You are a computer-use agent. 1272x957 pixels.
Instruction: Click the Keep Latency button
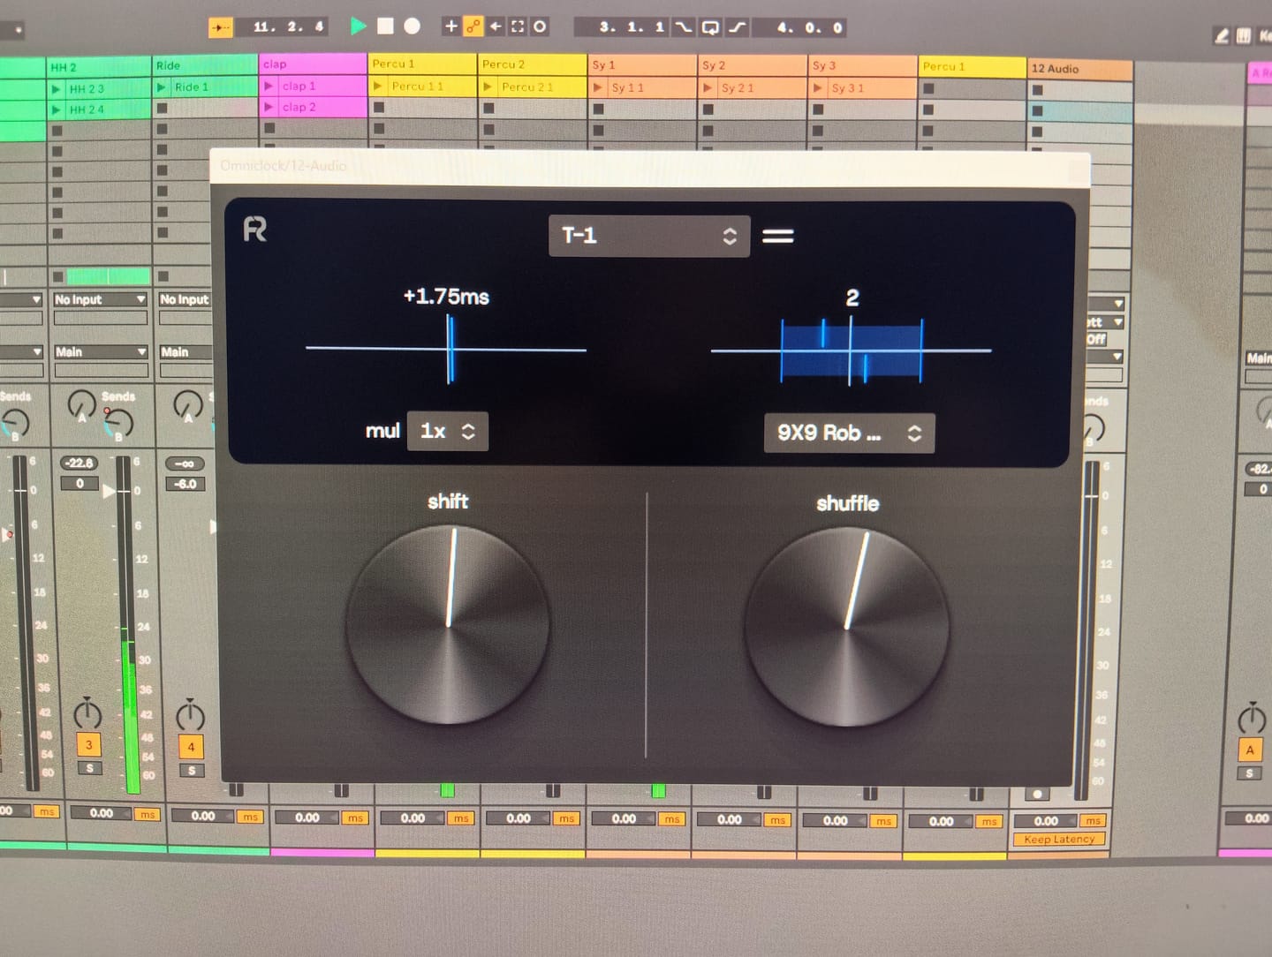click(1059, 839)
